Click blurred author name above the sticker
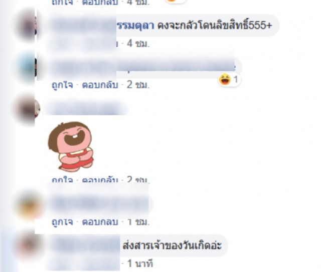Viewport: 321px width, 272px height. click(86, 109)
